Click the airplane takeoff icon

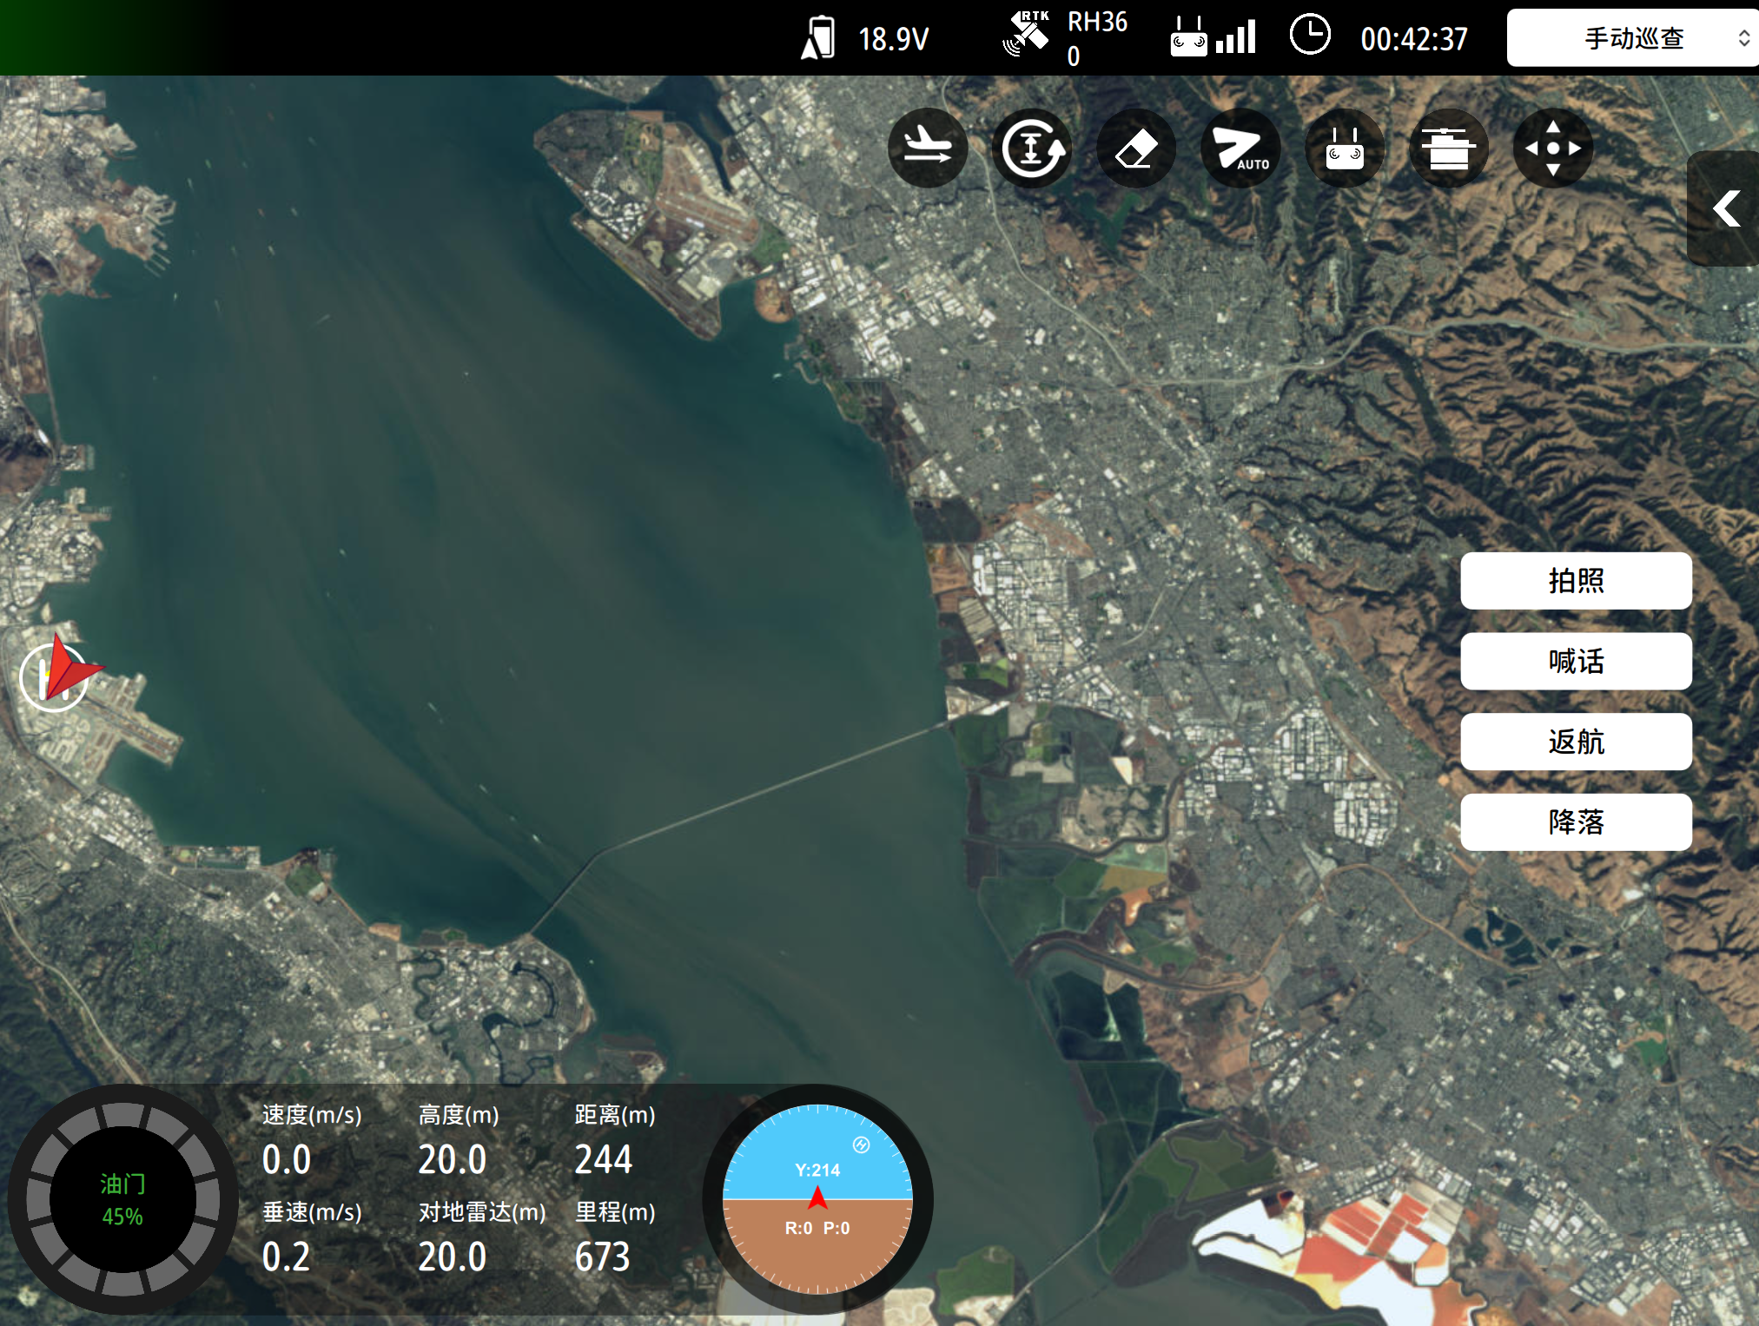pos(928,148)
